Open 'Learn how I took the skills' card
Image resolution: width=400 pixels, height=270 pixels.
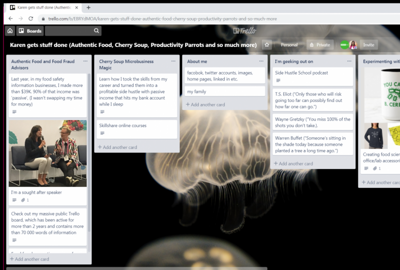pos(137,95)
